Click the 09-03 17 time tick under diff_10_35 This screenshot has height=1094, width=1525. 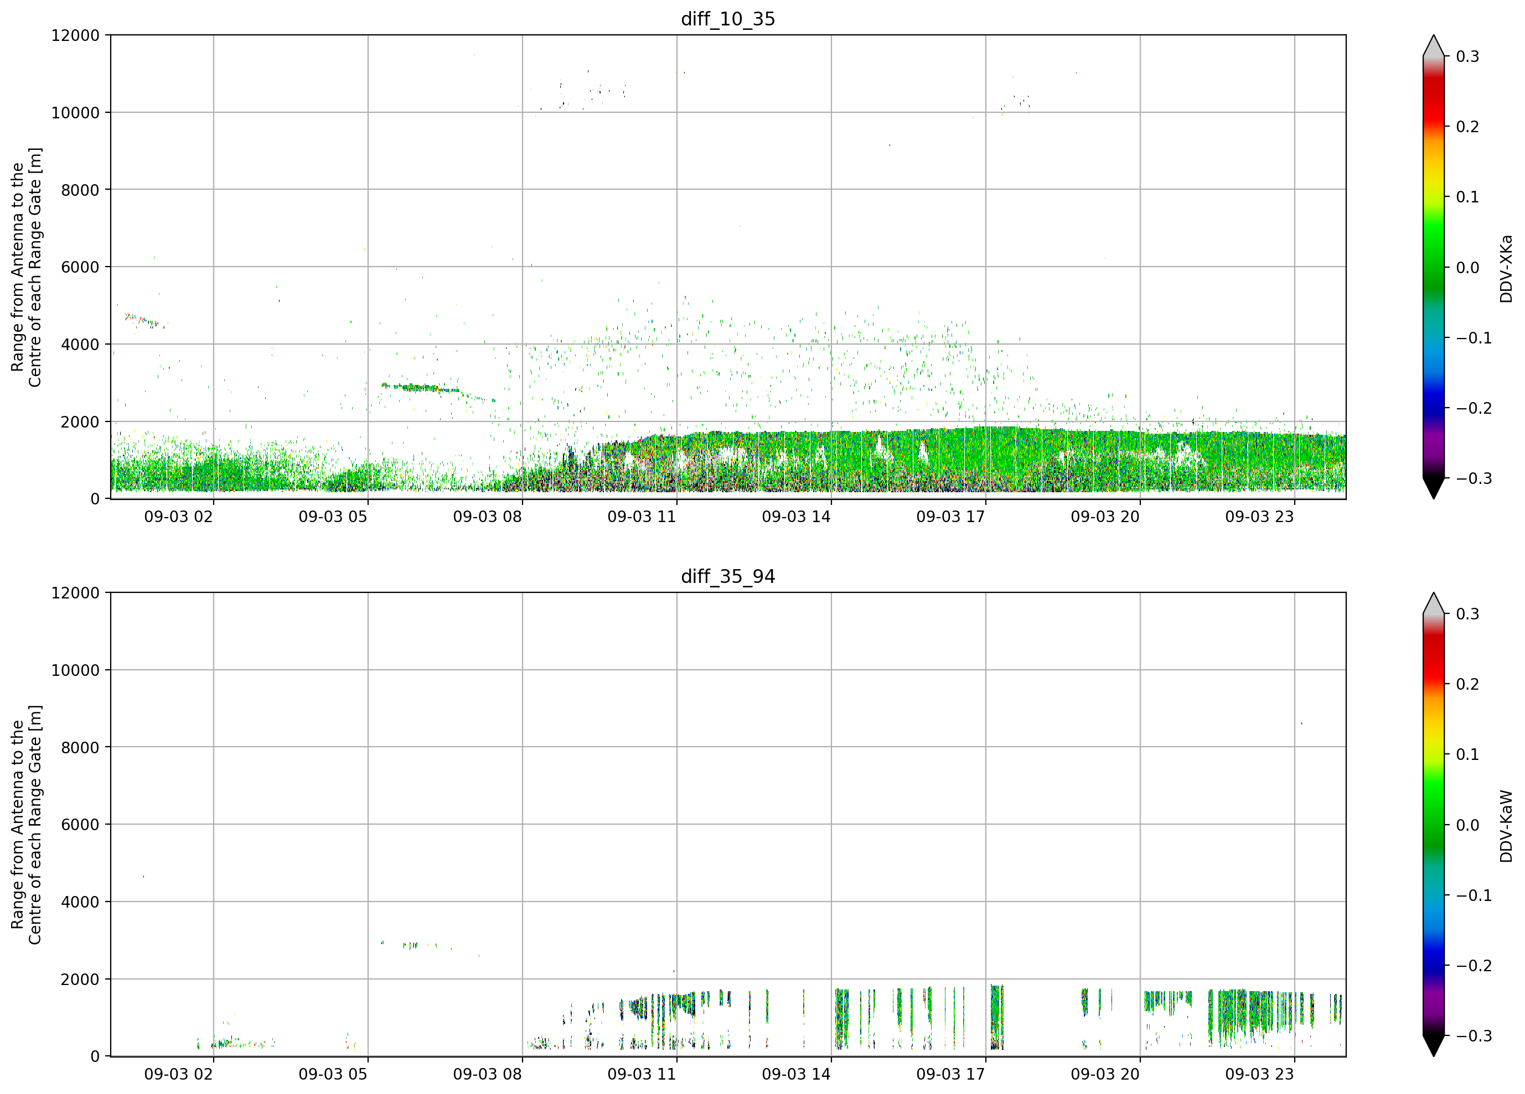pyautogui.click(x=951, y=517)
